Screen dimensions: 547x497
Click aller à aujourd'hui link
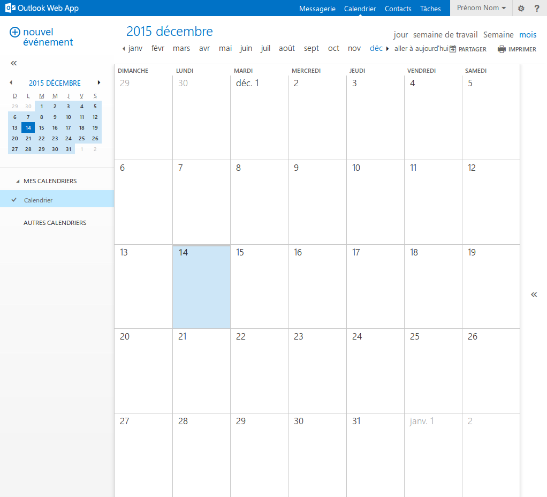point(421,49)
